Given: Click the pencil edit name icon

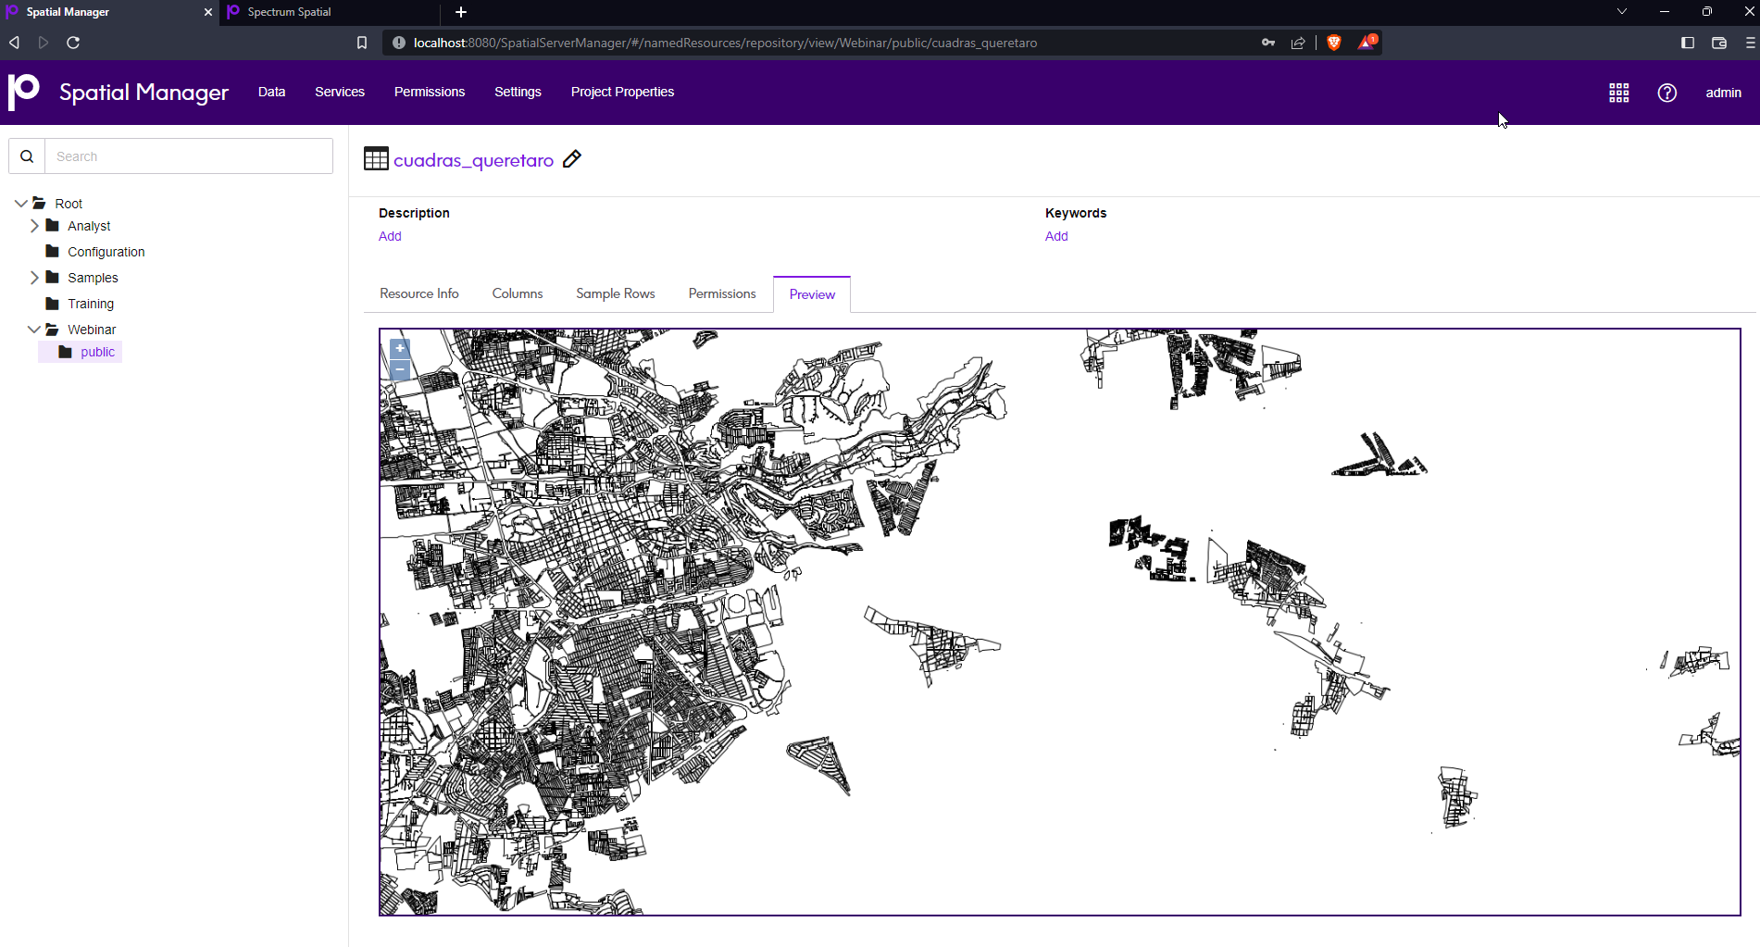Looking at the screenshot, I should 572,159.
